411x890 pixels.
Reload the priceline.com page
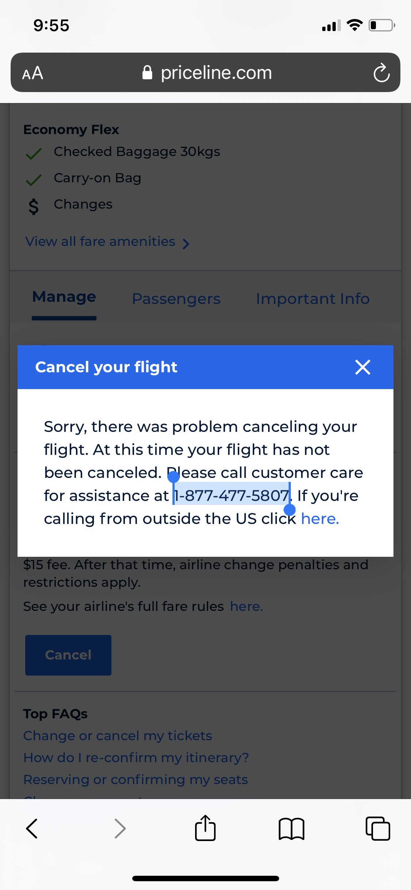pos(381,73)
